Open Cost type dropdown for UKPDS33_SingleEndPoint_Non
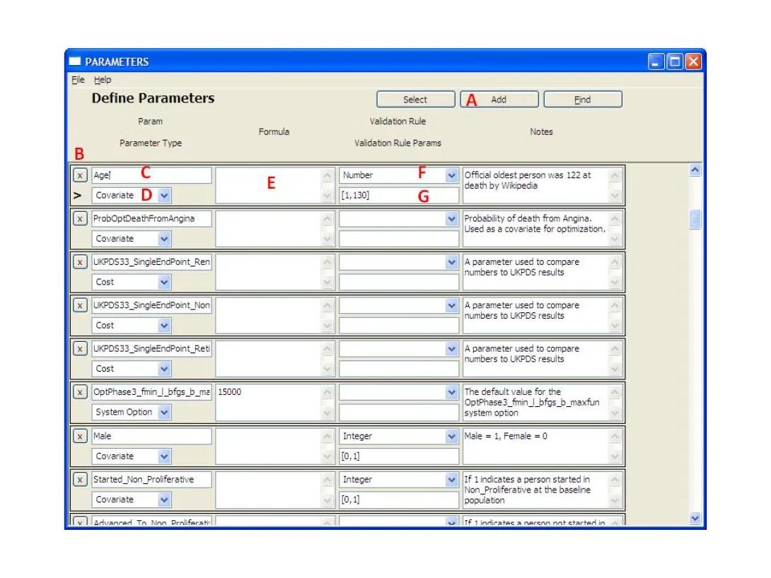 [164, 325]
